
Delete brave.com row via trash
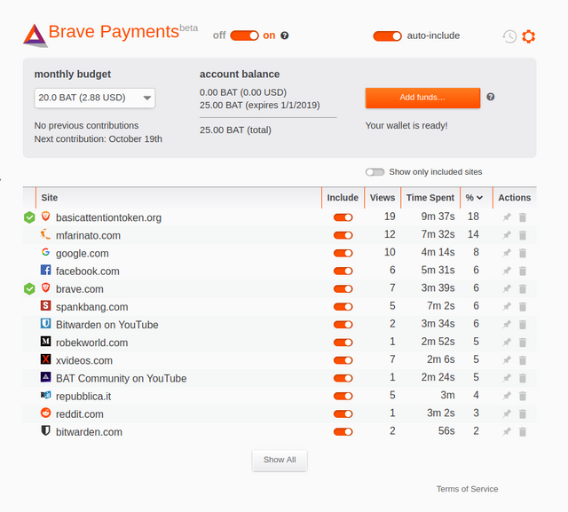pyautogui.click(x=523, y=288)
